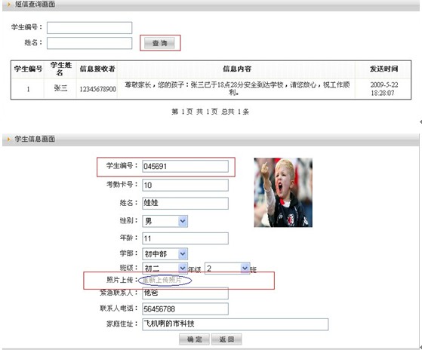Click the 年龄 field showing 11

pos(185,238)
